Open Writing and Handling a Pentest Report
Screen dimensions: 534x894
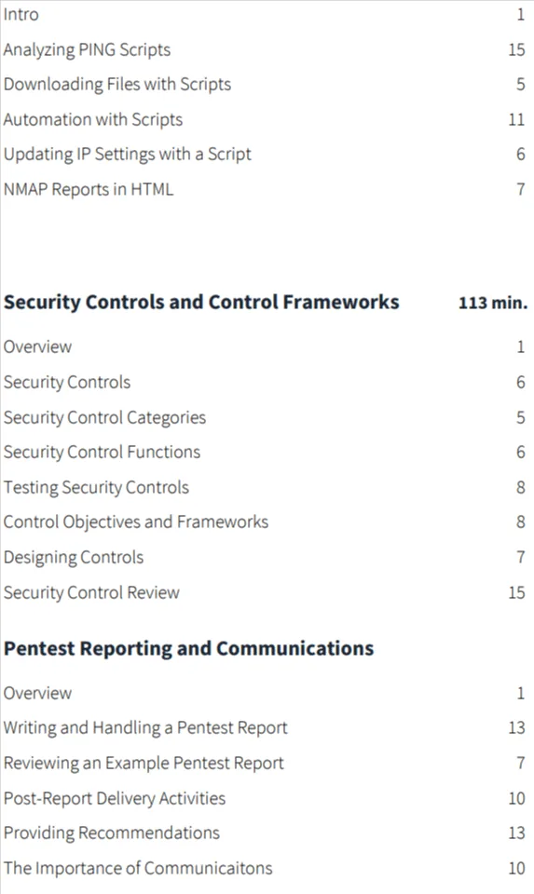tap(145, 728)
